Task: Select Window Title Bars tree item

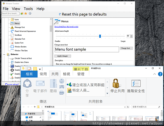Action: click(21, 51)
